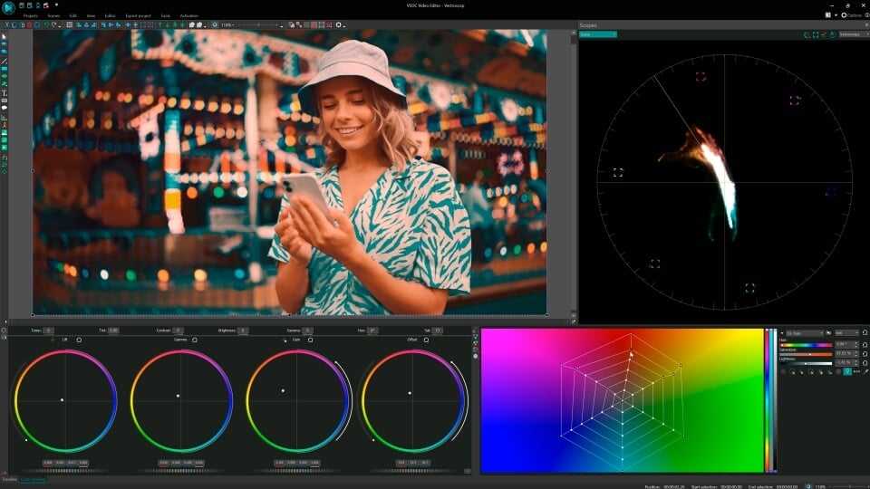Click the Contrast value field
870x489 pixels.
(x=178, y=331)
